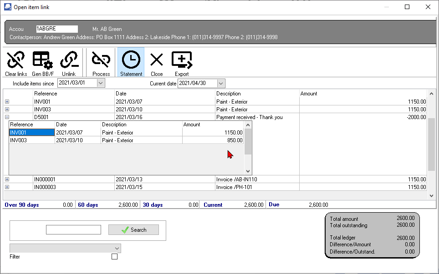Expand the INV001 row
This screenshot has height=274, width=439.
click(x=7, y=102)
